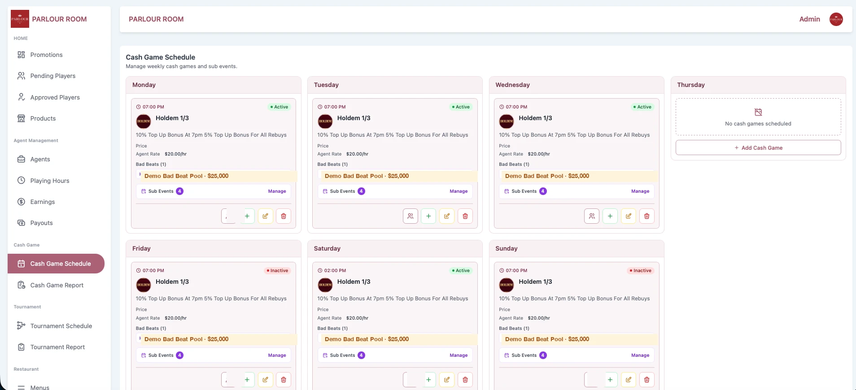Click the pencil edit icon on Sunday's card
Screen dimensions: 856x390
(x=629, y=380)
